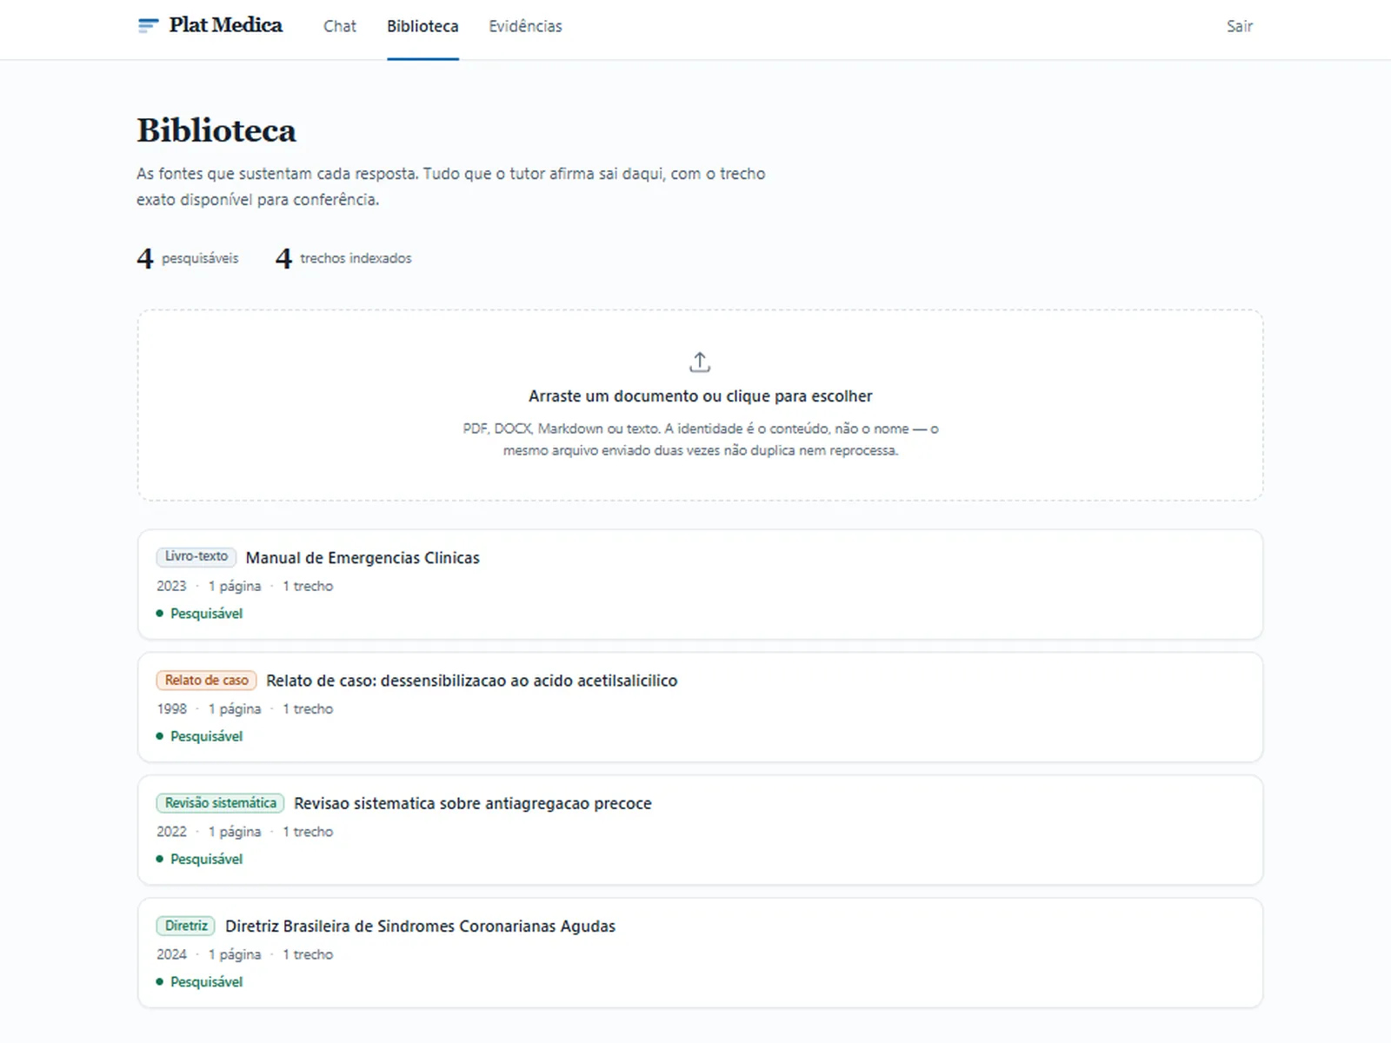Image resolution: width=1391 pixels, height=1043 pixels.
Task: Open the dessensibilizacao ao acido acetilsalicilico report
Action: [471, 681]
